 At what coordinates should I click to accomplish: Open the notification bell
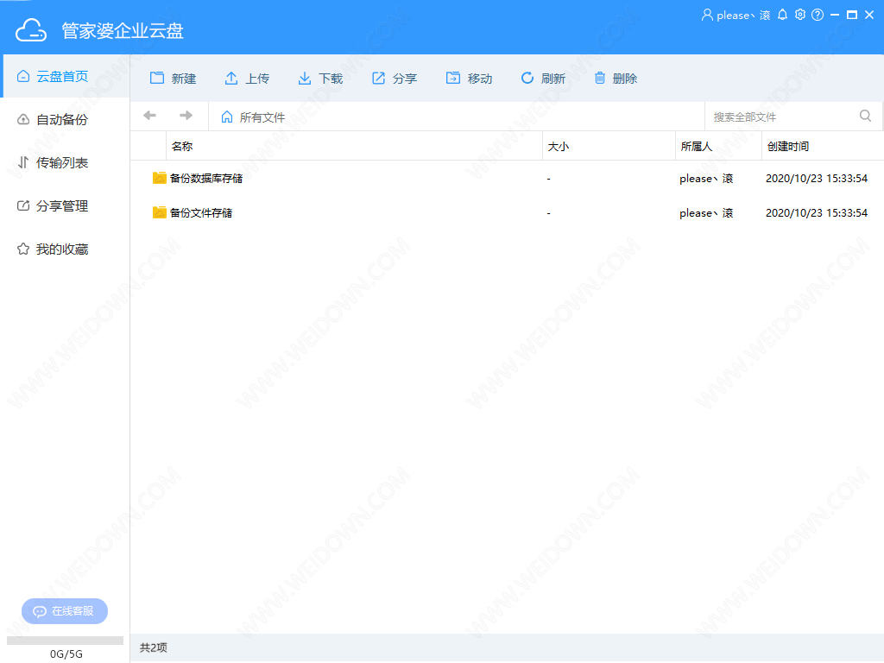coord(782,16)
